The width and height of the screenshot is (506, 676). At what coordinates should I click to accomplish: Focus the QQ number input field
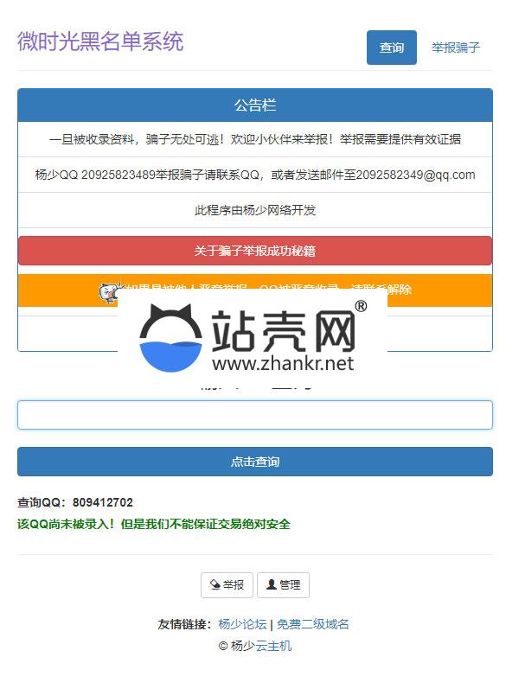pyautogui.click(x=255, y=415)
